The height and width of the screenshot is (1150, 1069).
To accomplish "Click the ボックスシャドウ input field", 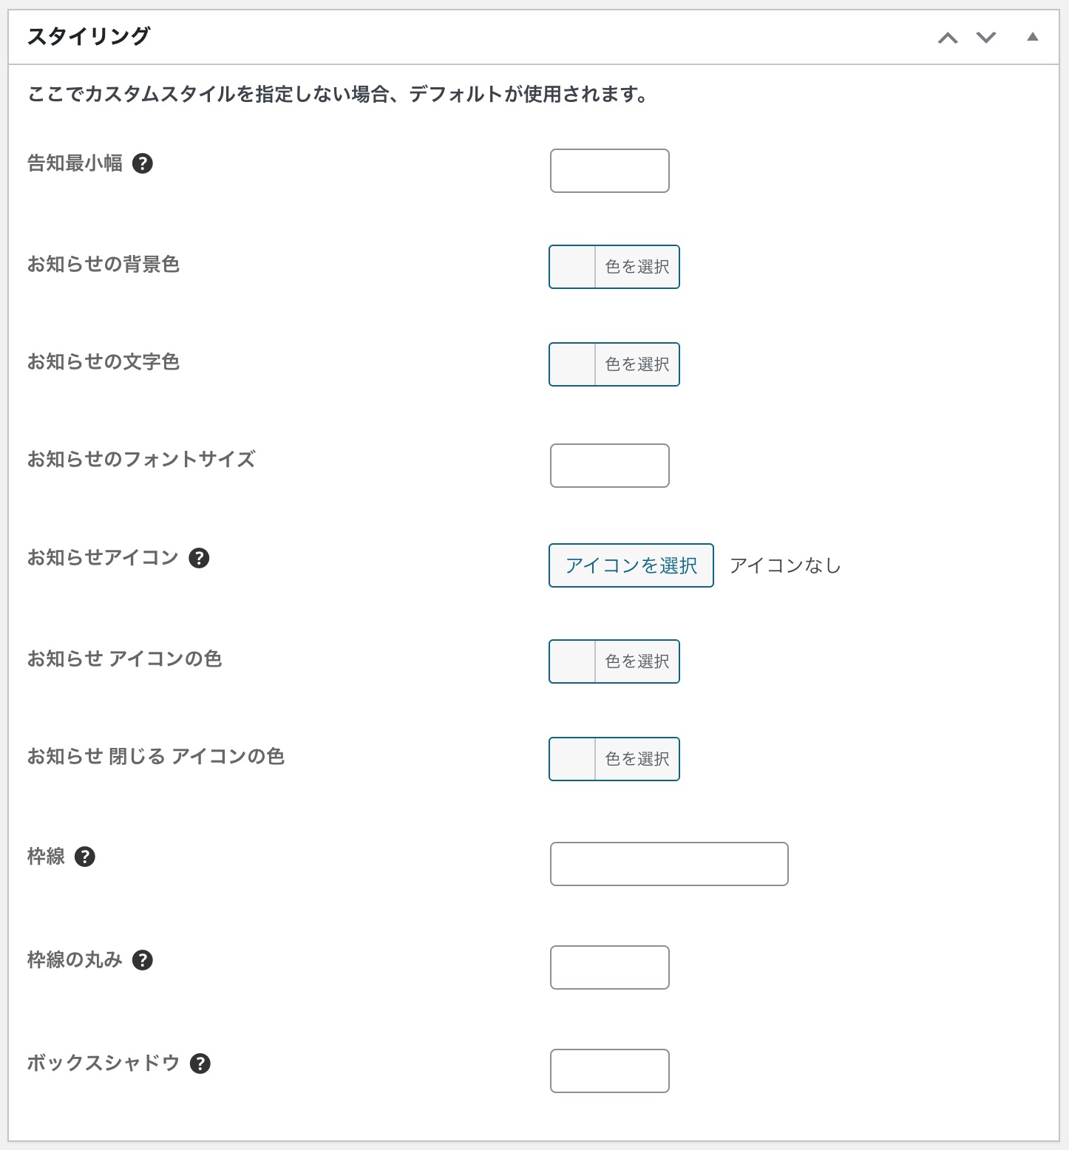I will click(609, 1071).
